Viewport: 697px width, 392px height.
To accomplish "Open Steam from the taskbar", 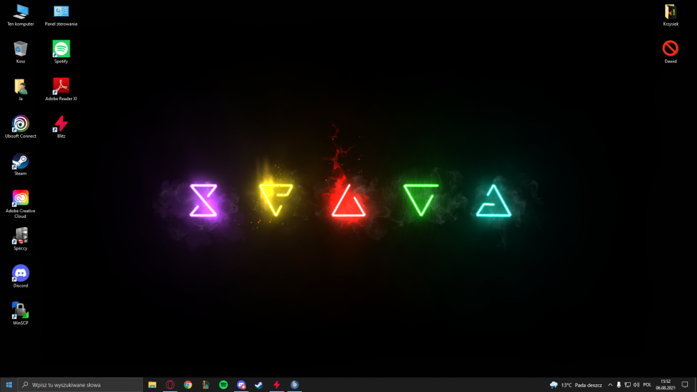I will pyautogui.click(x=259, y=385).
